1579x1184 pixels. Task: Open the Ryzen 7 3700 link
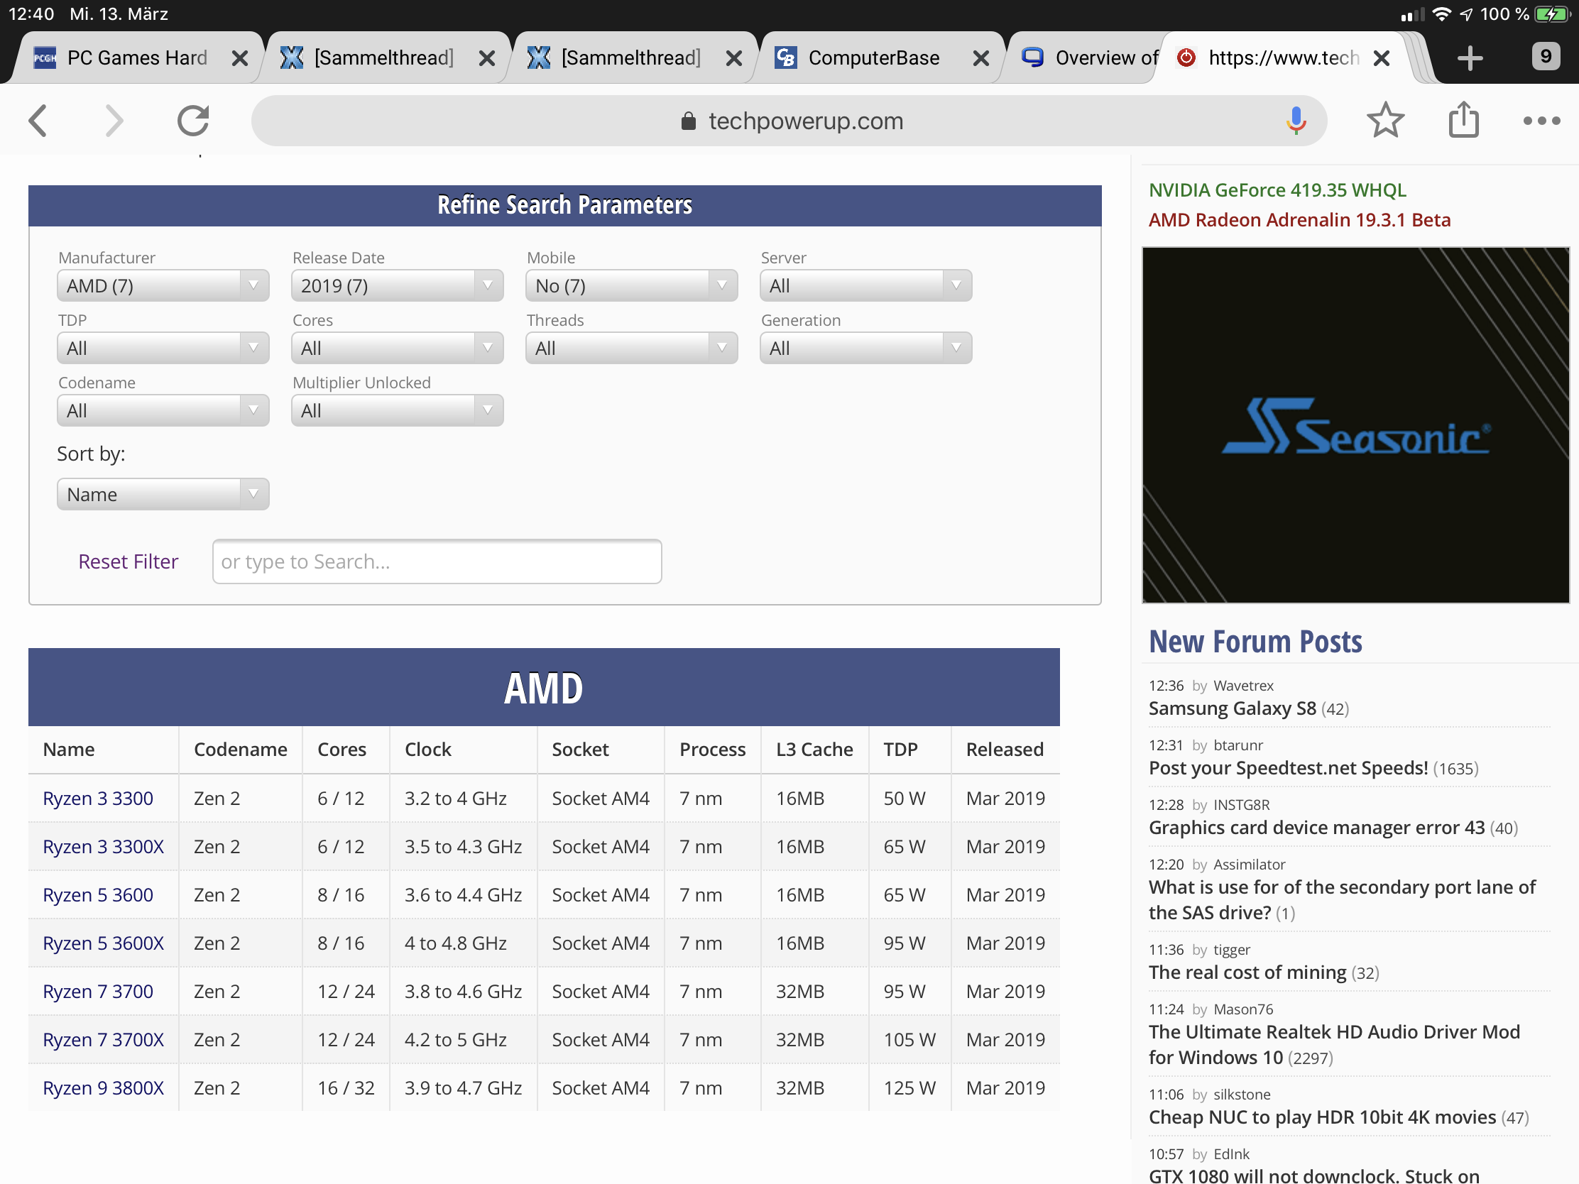click(98, 992)
